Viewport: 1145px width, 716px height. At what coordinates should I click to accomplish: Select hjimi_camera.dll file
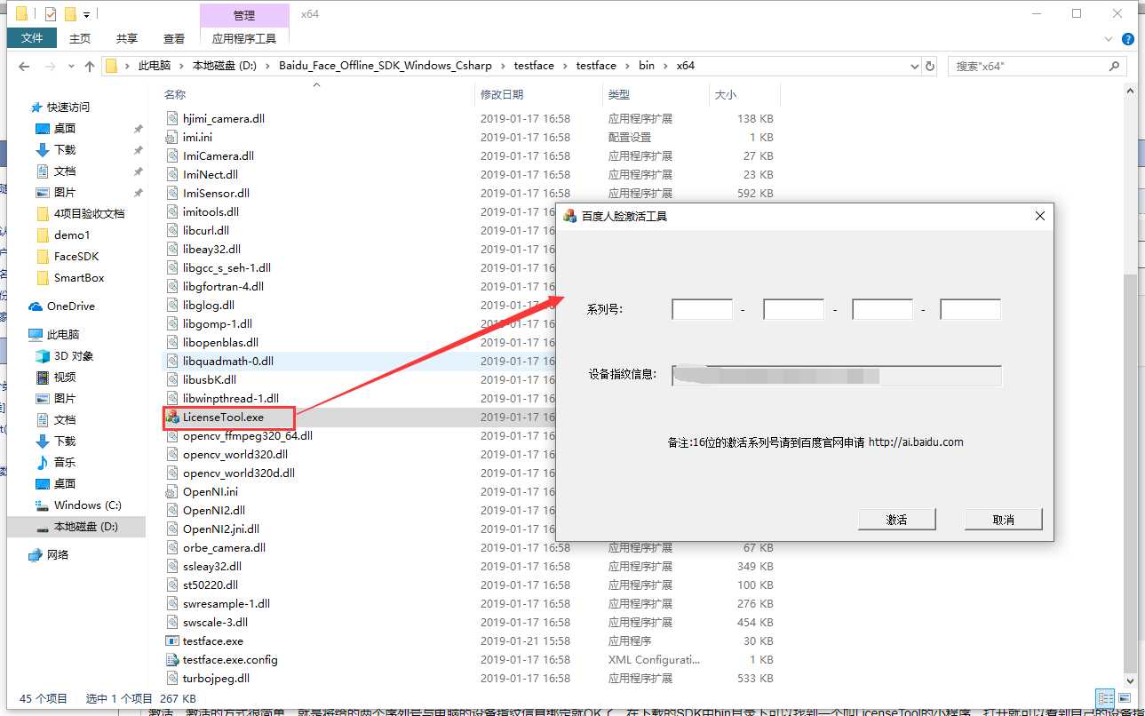[x=223, y=118]
